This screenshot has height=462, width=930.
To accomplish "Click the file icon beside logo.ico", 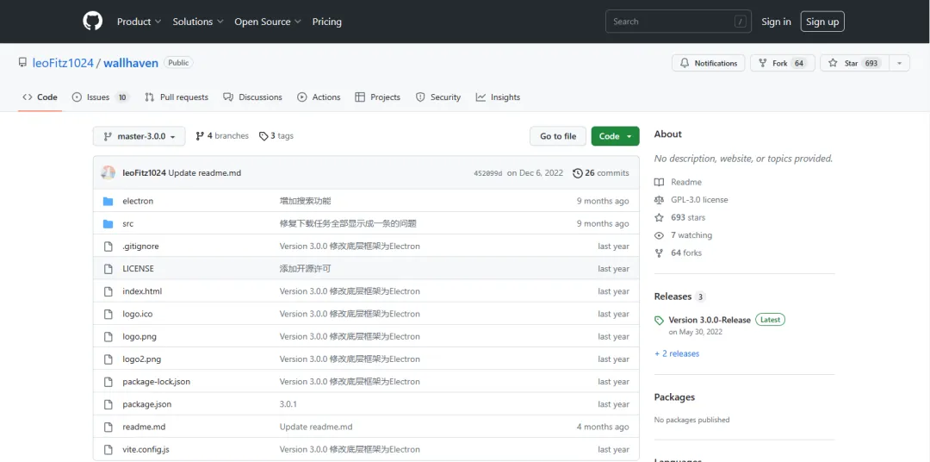I will (x=108, y=314).
